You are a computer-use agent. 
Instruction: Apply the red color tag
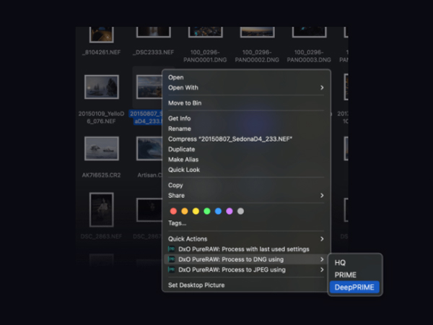(x=173, y=211)
